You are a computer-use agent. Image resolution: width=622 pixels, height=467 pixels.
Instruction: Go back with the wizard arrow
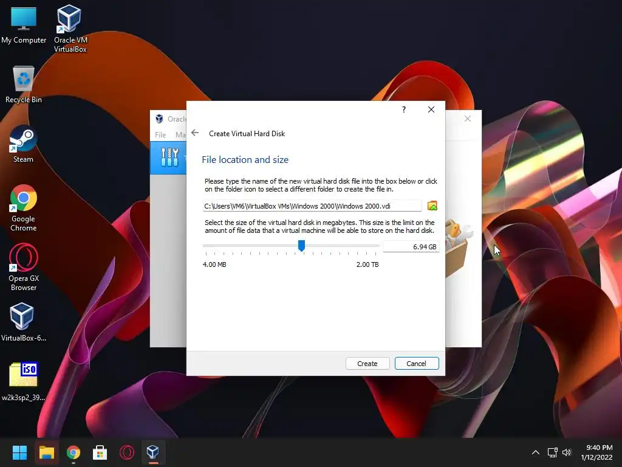point(195,133)
